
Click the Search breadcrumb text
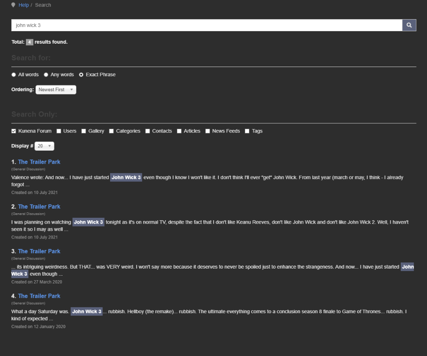pos(43,5)
